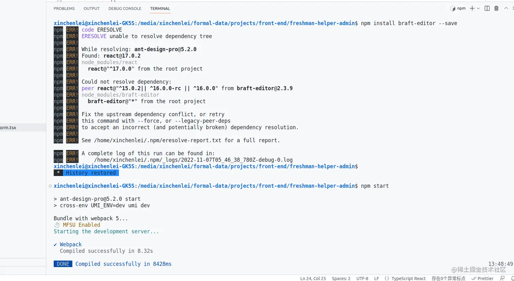Open the PROBLEMS panel tab
The height and width of the screenshot is (281, 514).
pos(64,8)
